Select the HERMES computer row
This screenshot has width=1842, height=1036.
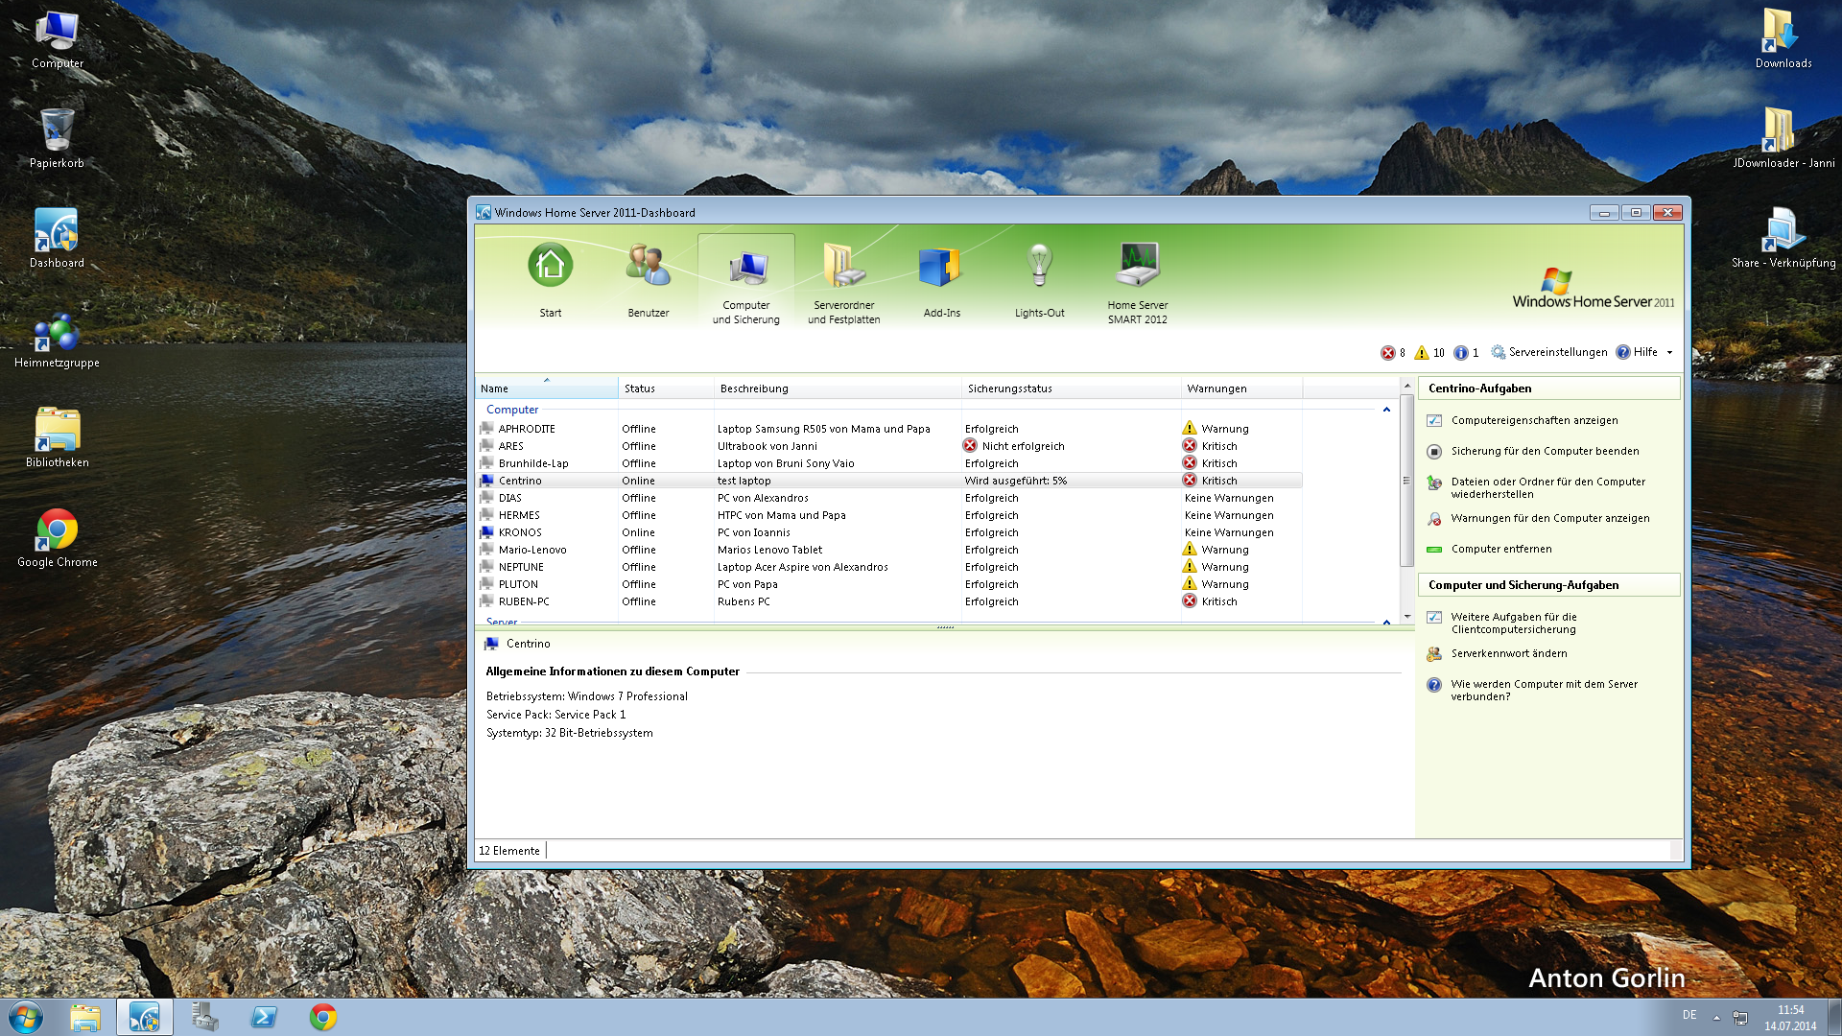(888, 515)
